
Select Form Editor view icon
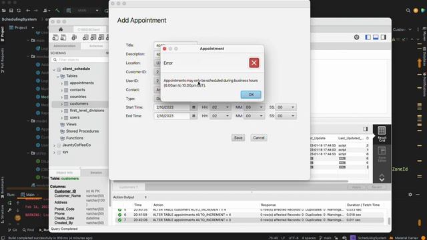[x=382, y=154]
